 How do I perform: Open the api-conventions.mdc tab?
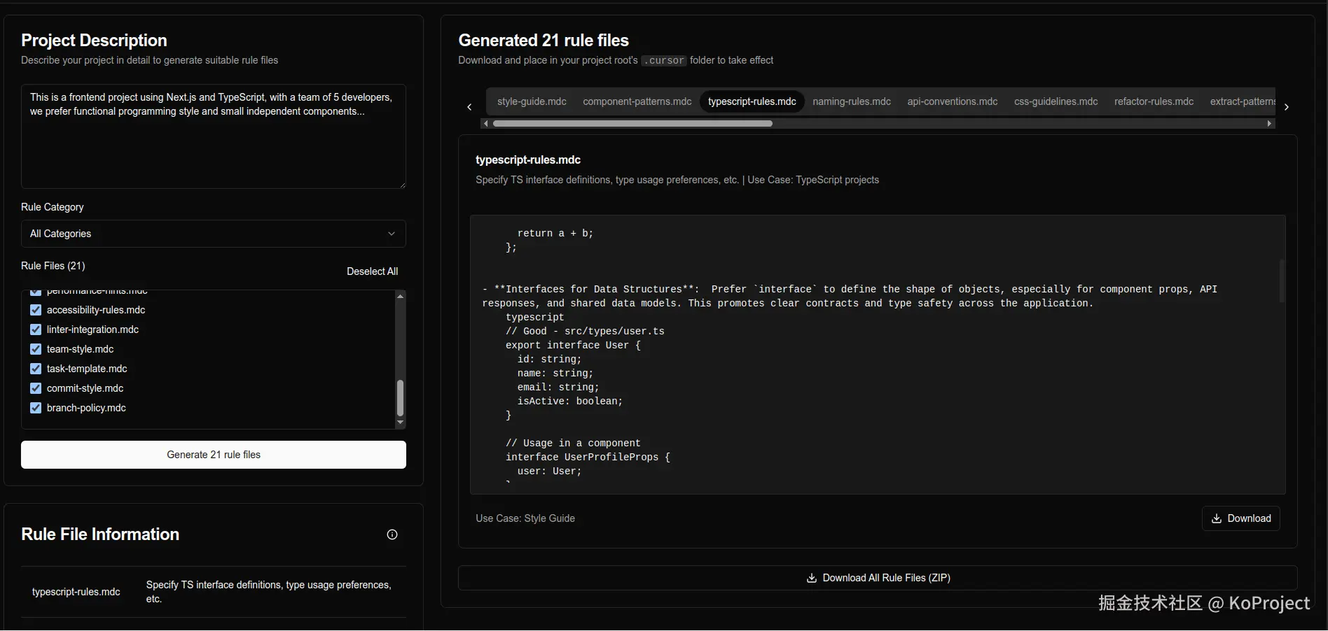pyautogui.click(x=952, y=101)
